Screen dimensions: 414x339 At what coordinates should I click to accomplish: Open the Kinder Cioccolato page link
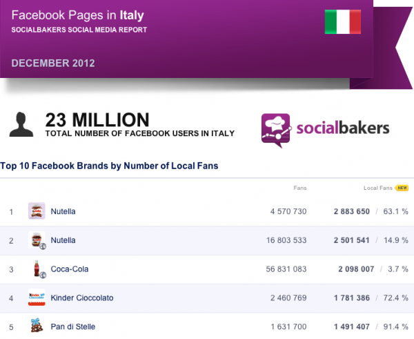(x=82, y=298)
